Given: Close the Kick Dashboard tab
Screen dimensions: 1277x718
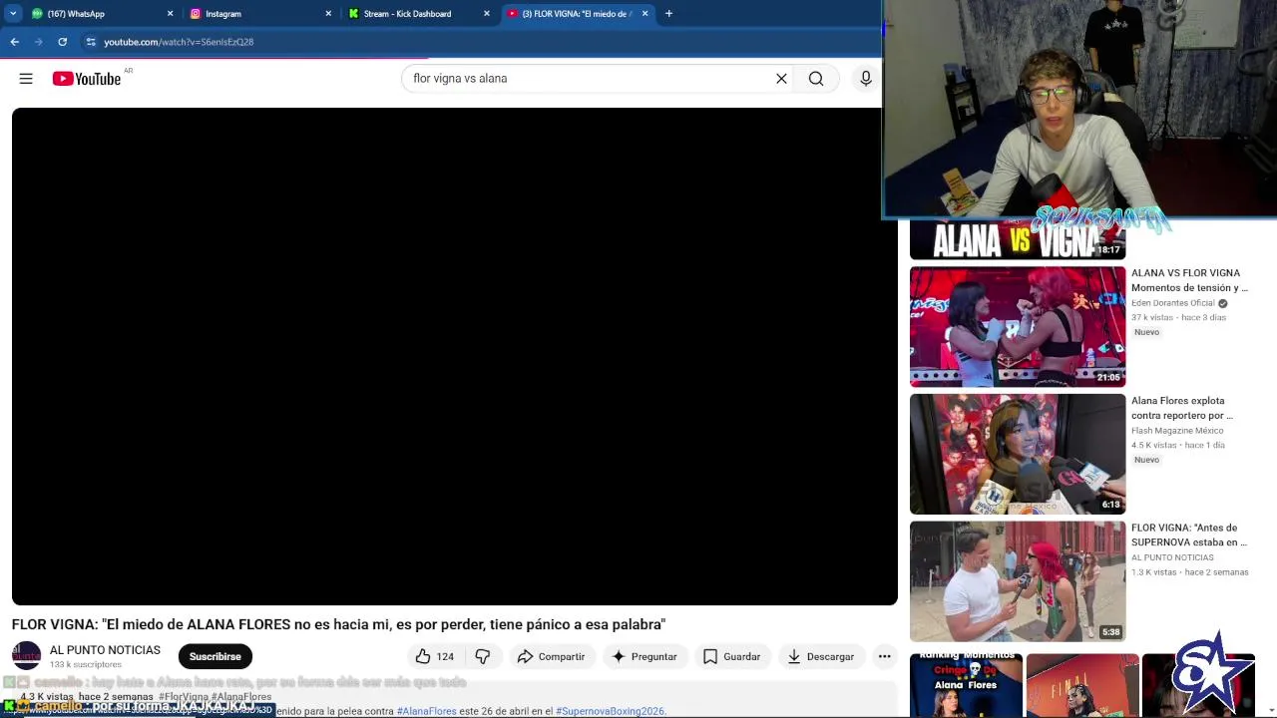Looking at the screenshot, I should point(487,14).
